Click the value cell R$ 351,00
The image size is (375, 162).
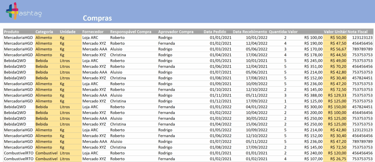(x=313, y=66)
